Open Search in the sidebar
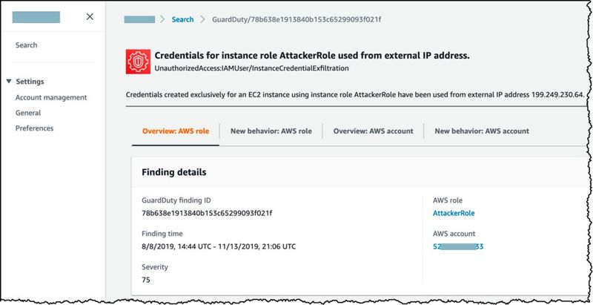The width and height of the screenshot is (593, 305). click(x=26, y=45)
